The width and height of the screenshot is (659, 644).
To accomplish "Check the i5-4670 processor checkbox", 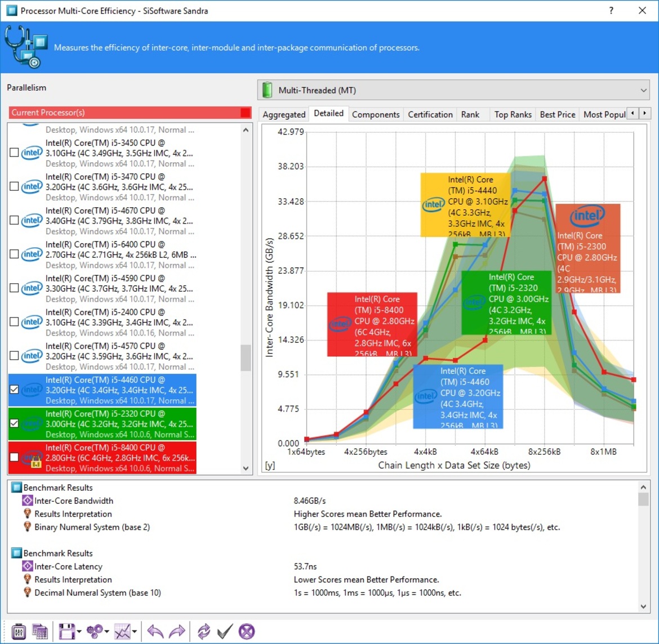I will click(14, 220).
